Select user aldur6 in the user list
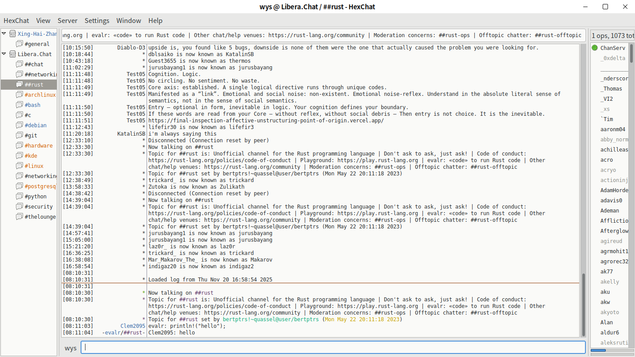Screen dimensions: 635x357 (x=610, y=332)
